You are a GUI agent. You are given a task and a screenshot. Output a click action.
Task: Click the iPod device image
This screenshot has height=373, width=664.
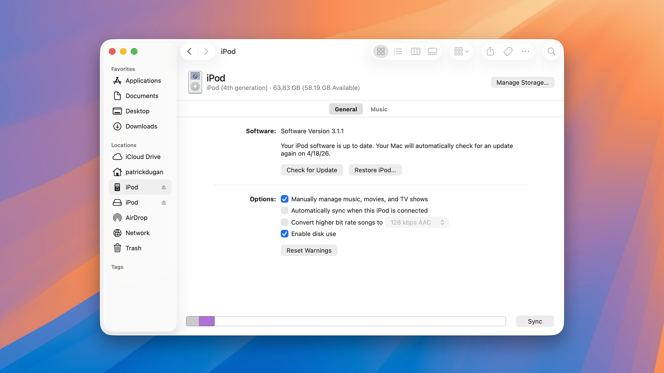pos(195,82)
